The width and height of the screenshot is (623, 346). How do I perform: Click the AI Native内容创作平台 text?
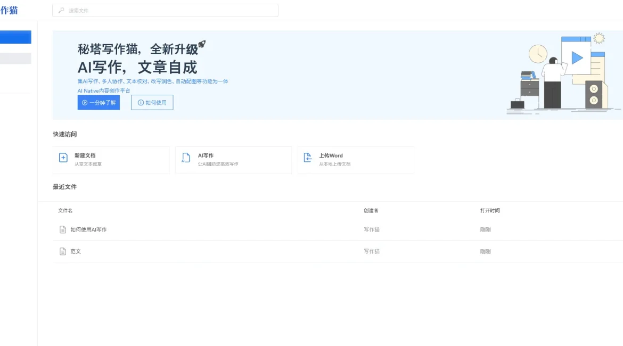pos(104,90)
